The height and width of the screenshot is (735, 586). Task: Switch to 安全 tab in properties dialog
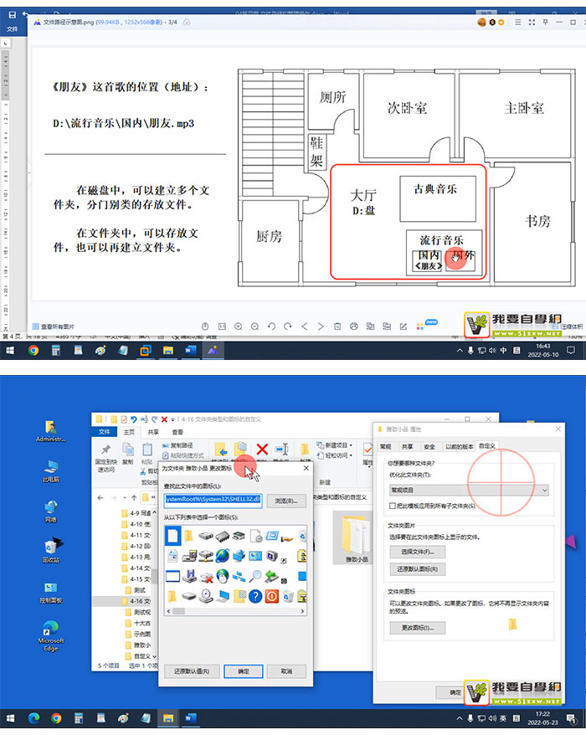pos(429,447)
